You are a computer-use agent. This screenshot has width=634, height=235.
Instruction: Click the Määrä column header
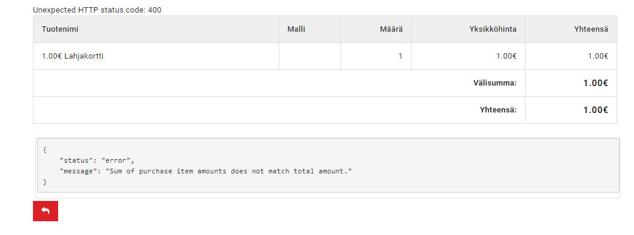click(391, 29)
